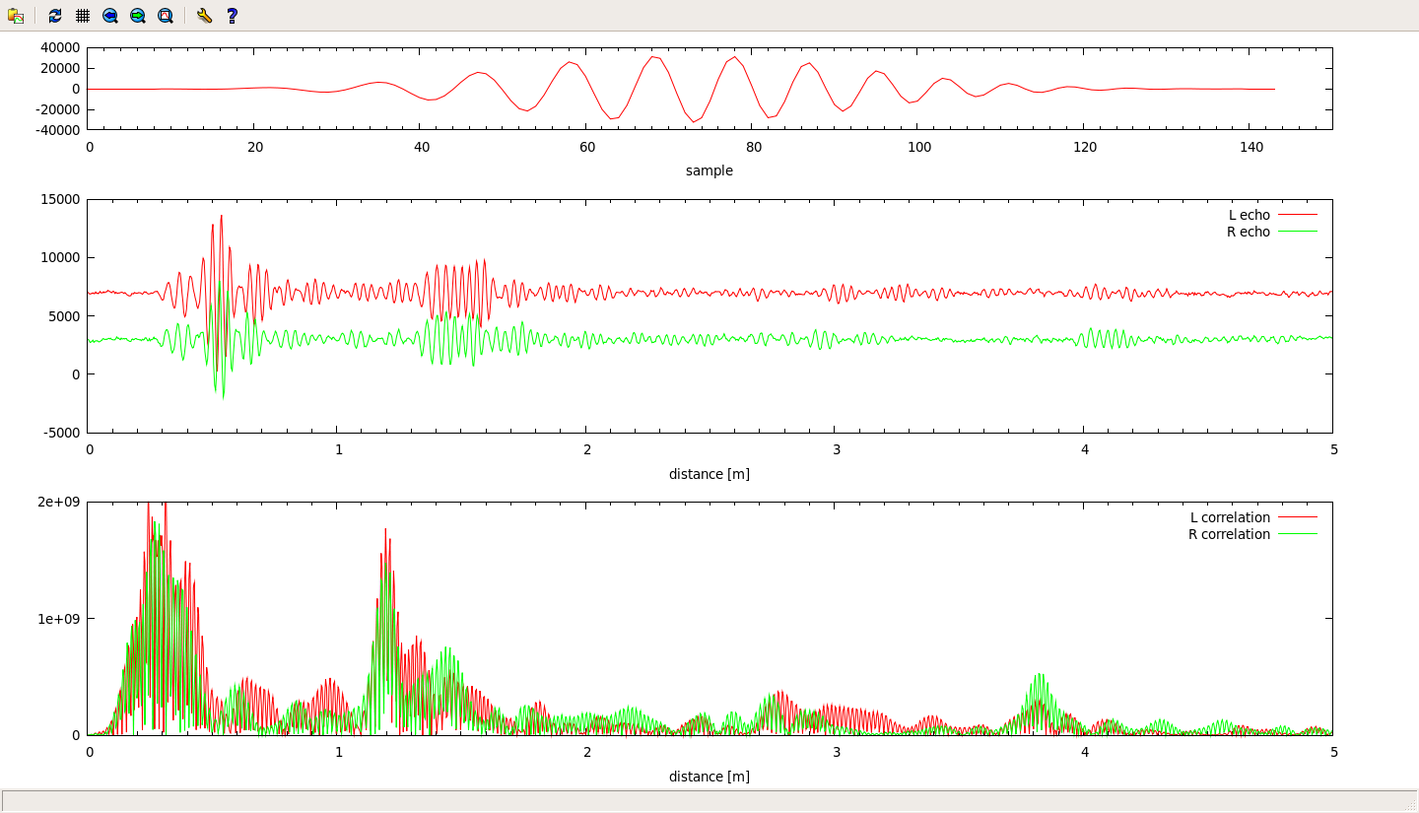The height and width of the screenshot is (813, 1419).
Task: Click the green R correlation legend line sample
Action: tap(1297, 534)
